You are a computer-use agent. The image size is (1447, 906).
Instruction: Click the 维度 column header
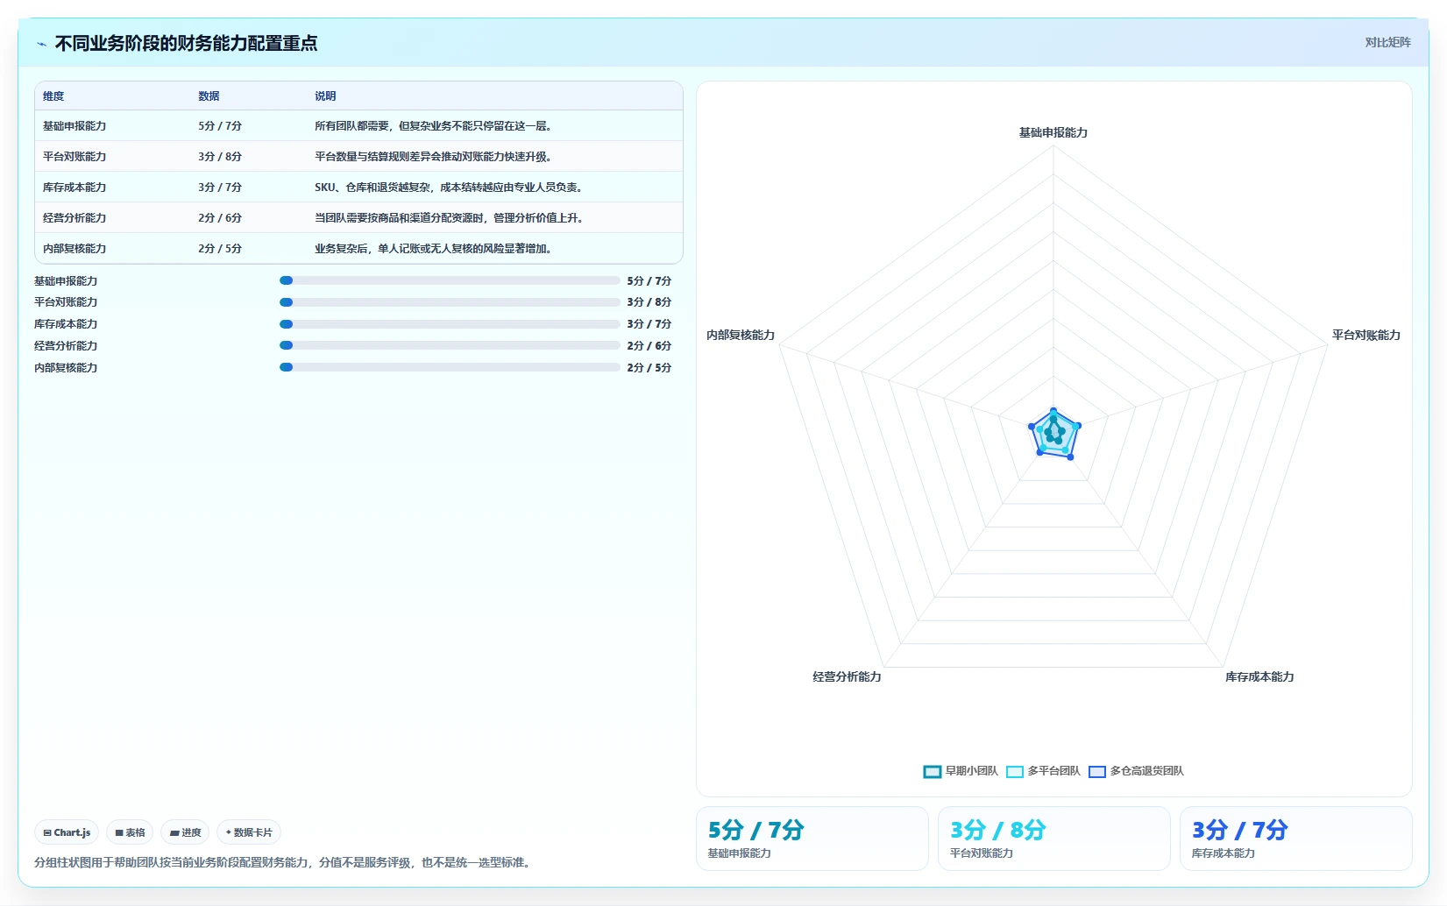tap(53, 96)
